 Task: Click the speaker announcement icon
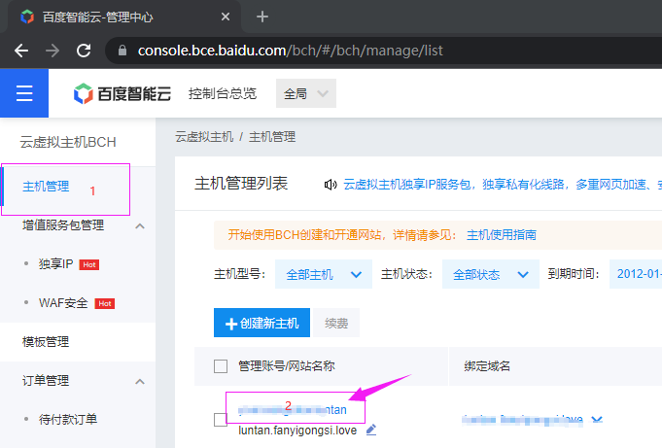(330, 185)
